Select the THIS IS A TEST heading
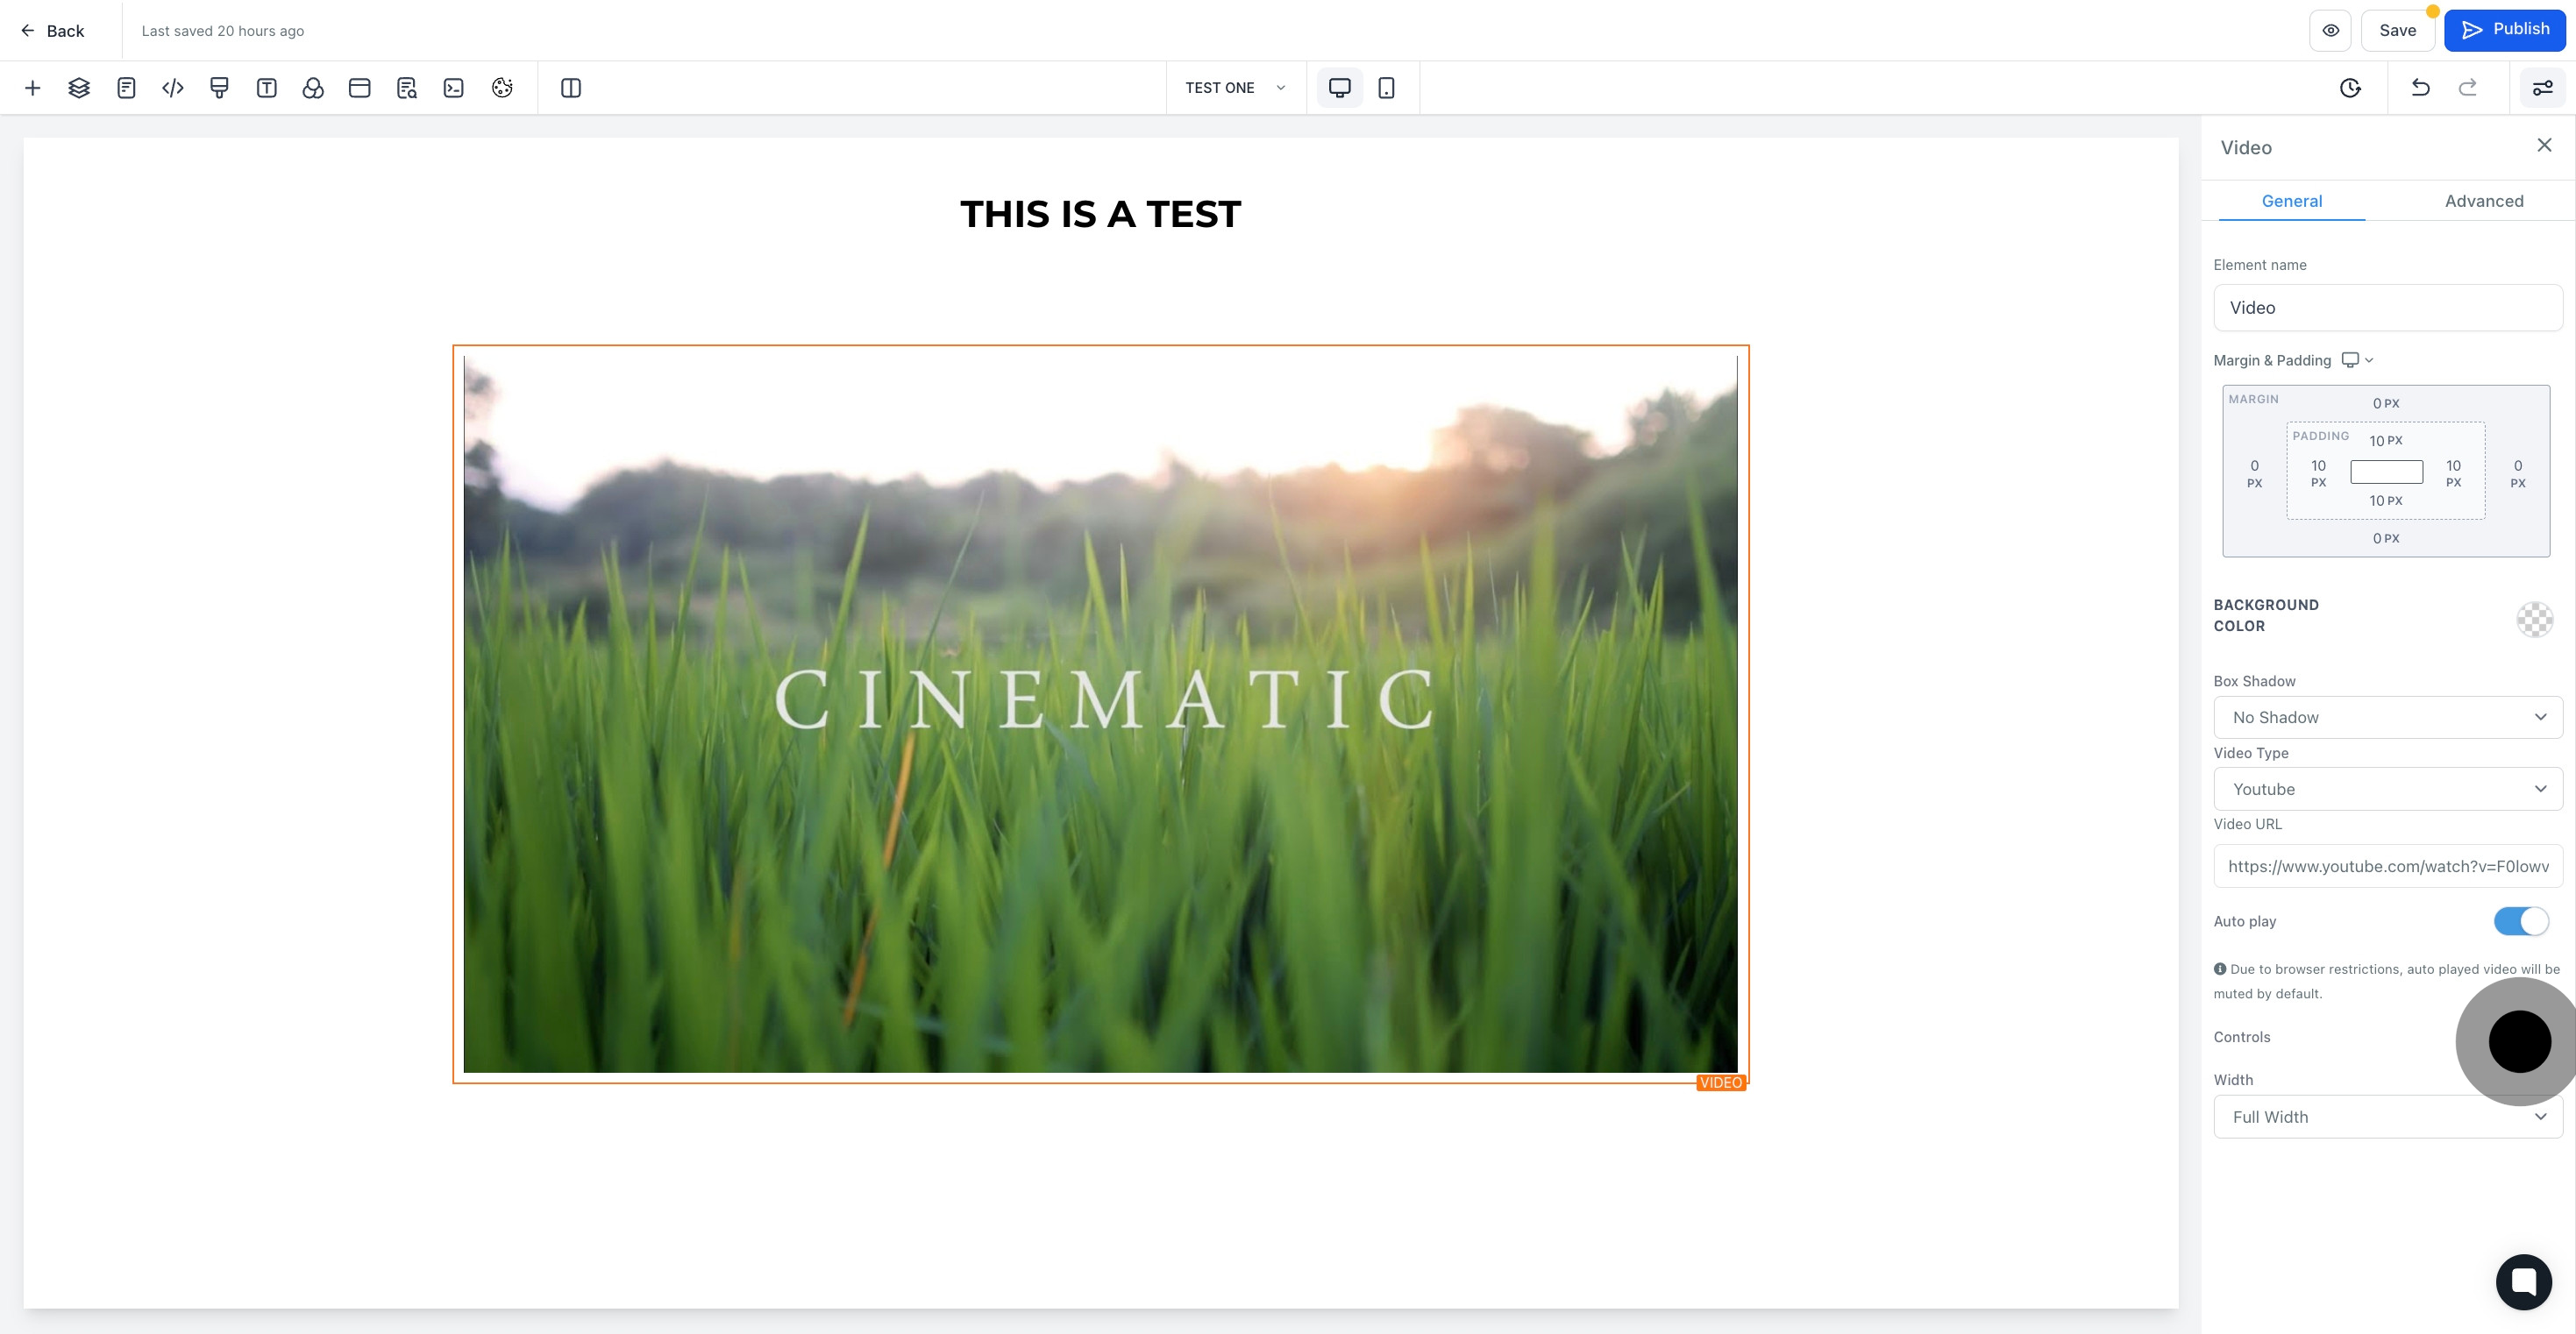Viewport: 2576px width, 1334px height. click(x=1101, y=214)
